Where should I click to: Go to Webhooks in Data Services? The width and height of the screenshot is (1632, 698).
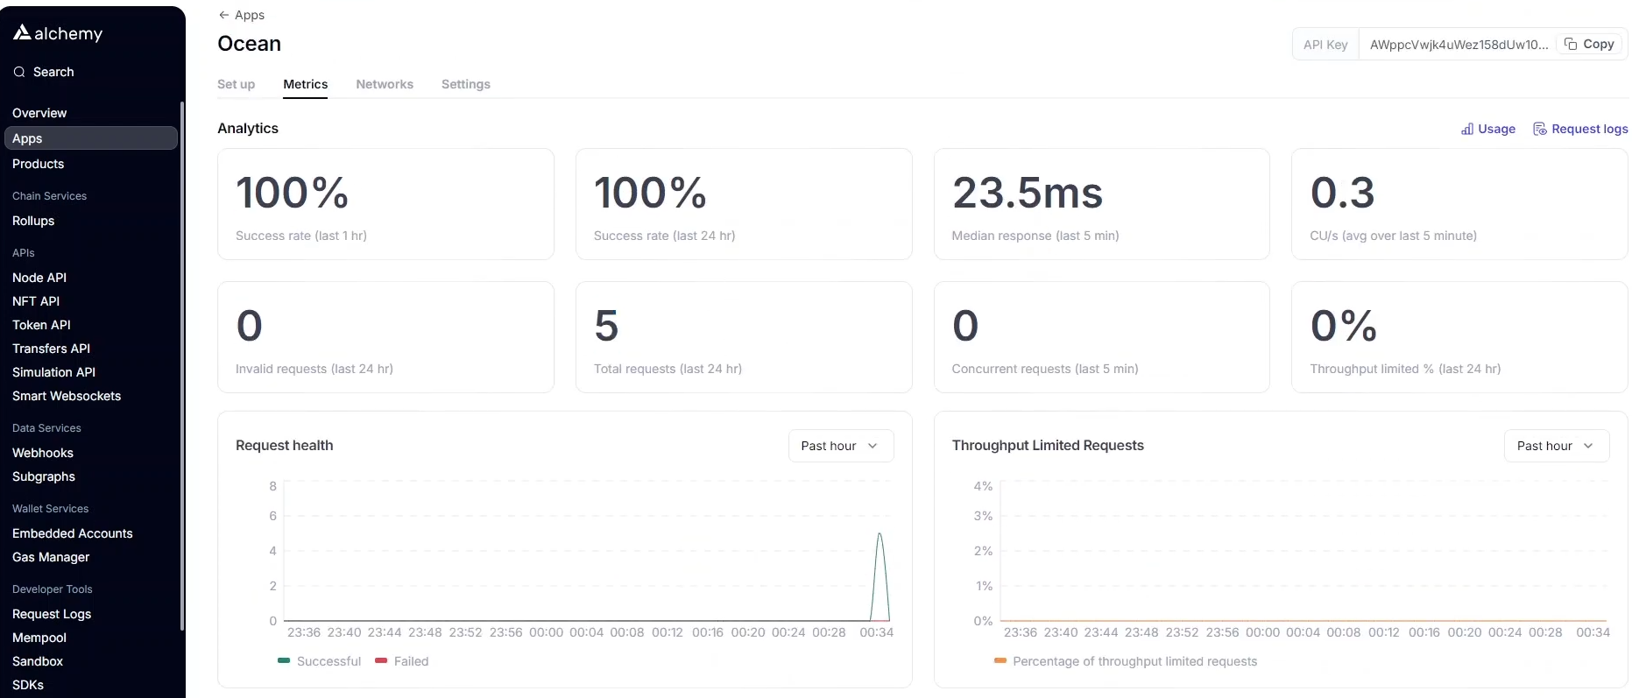[43, 453]
